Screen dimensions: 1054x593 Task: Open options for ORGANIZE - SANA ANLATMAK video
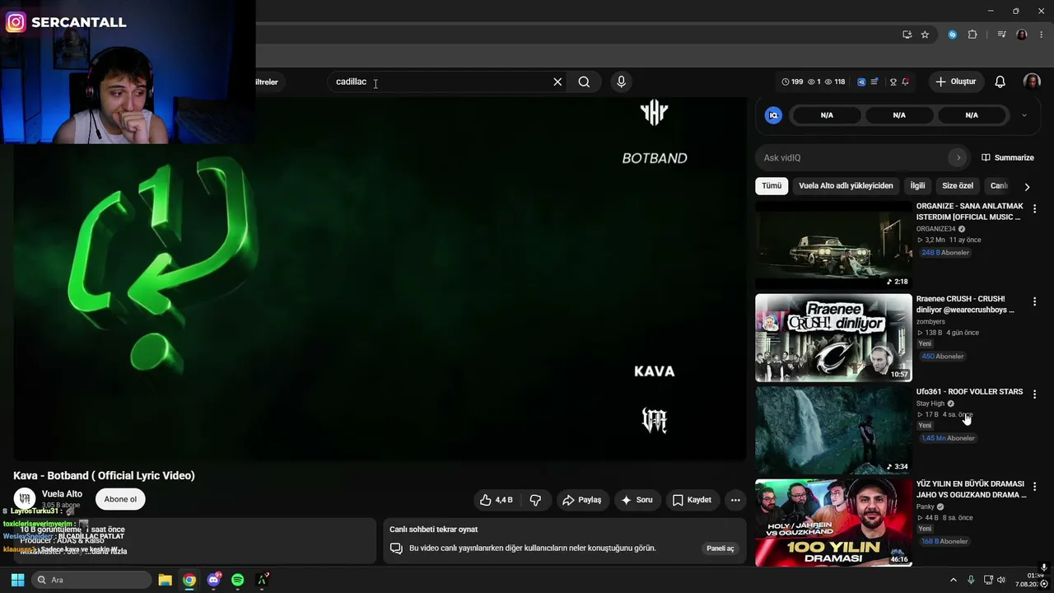[1035, 209]
